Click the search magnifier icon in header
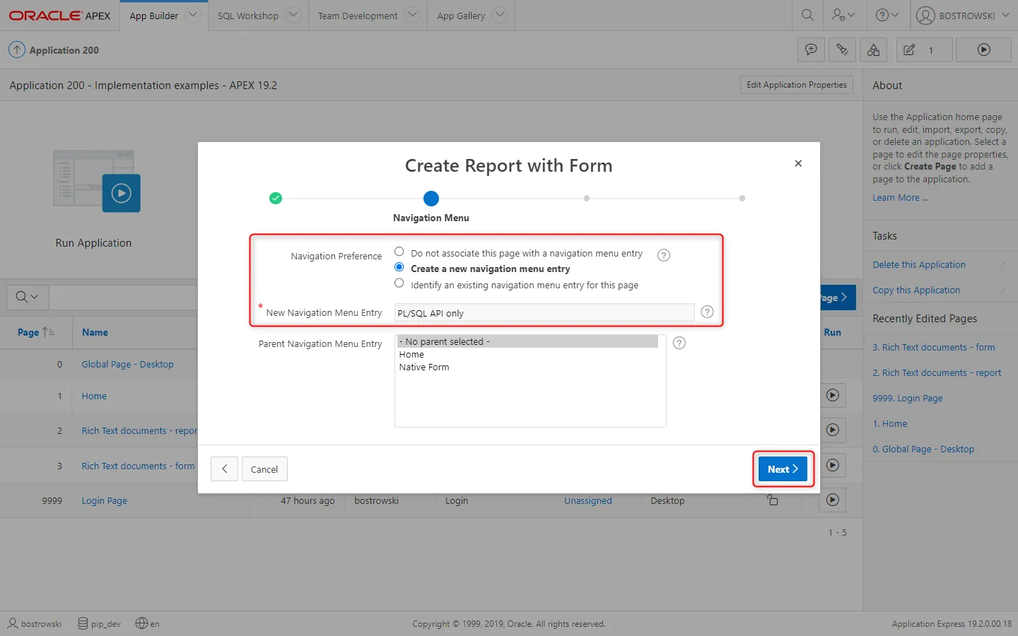Viewport: 1018px width, 636px height. coord(807,15)
